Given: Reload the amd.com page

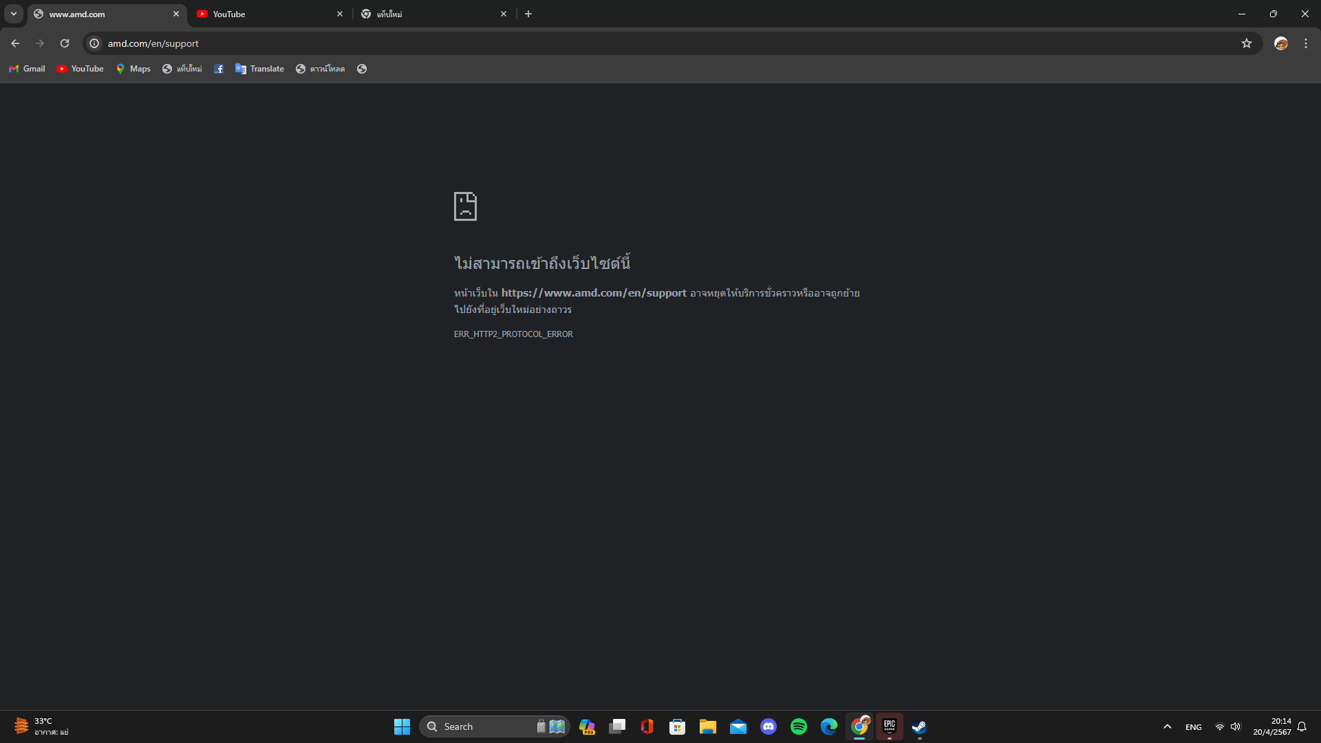Looking at the screenshot, I should click(65, 43).
